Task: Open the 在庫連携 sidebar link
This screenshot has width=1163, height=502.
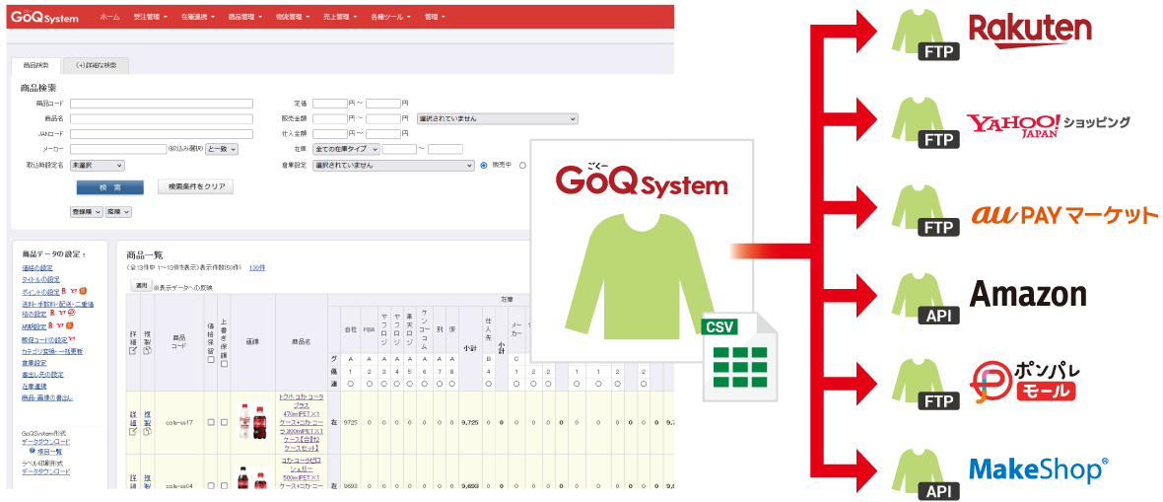Action: [34, 387]
